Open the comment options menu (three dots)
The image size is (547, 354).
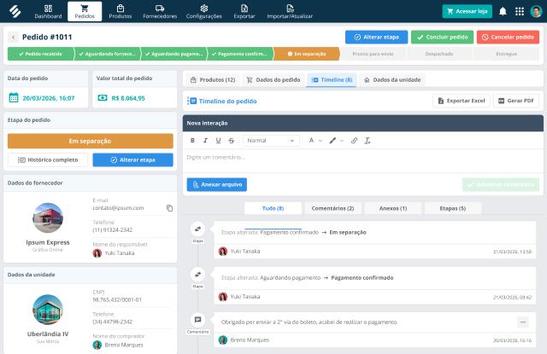click(522, 322)
